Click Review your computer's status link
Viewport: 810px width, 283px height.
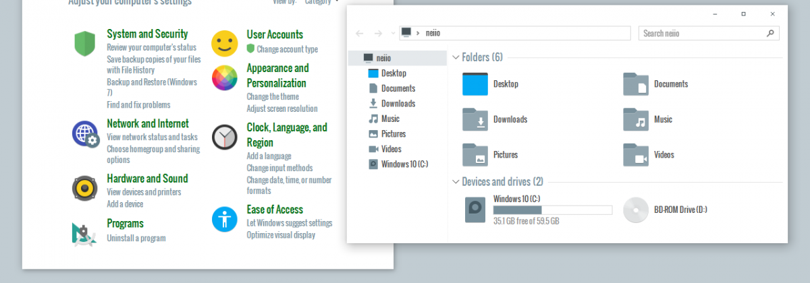pyautogui.click(x=152, y=48)
